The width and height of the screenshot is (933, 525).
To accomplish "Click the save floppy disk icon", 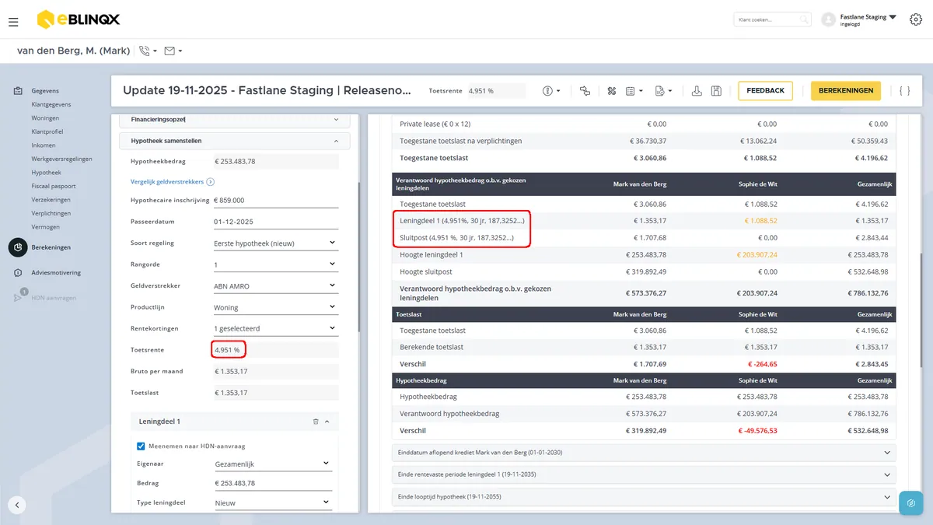I will [x=716, y=91].
